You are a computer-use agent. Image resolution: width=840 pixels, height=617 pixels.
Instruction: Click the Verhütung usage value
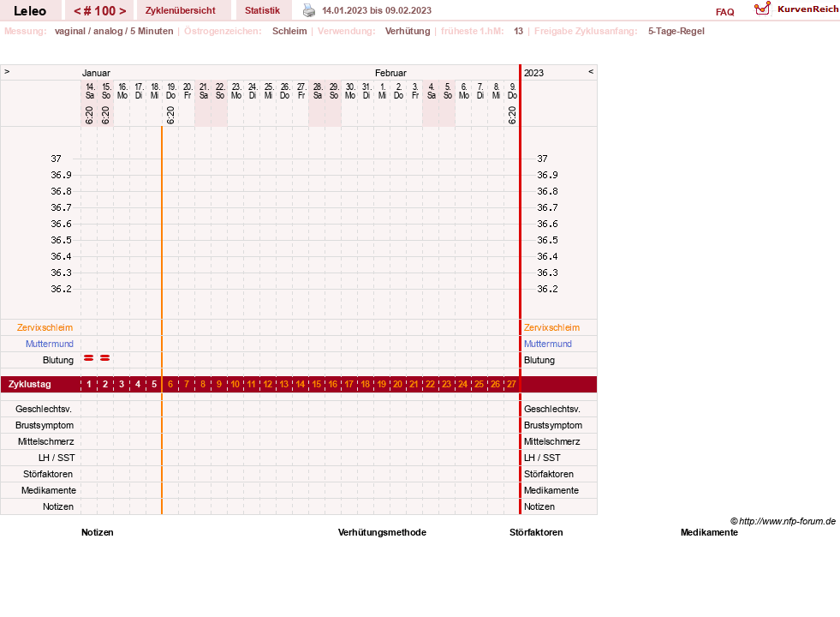408,31
